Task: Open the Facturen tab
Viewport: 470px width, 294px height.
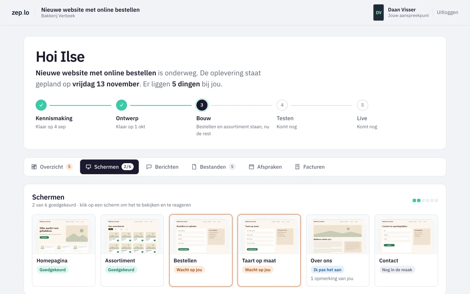Action: tap(310, 167)
